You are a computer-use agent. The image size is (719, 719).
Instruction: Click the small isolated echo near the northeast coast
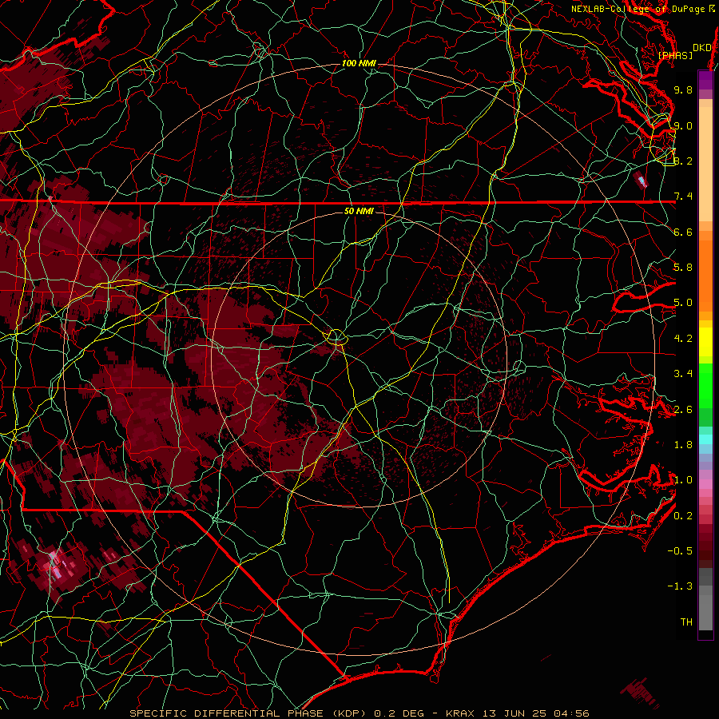[x=641, y=180]
